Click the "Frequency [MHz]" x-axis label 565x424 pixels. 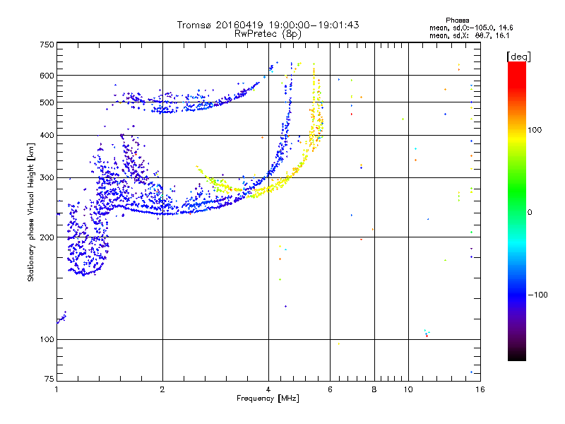tap(268, 399)
